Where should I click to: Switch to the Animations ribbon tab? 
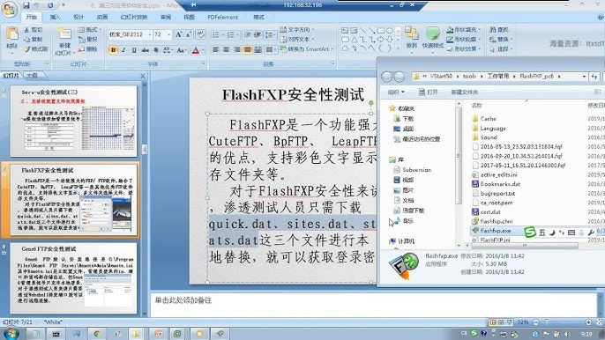(x=102, y=17)
